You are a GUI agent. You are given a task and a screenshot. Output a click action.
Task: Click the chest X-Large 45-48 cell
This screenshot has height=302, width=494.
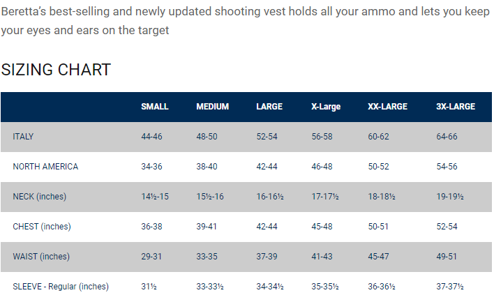(x=322, y=227)
